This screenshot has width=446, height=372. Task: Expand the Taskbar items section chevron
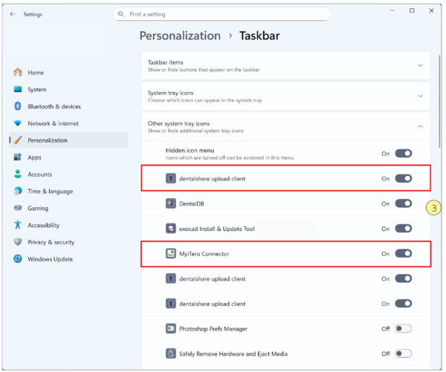(420, 65)
